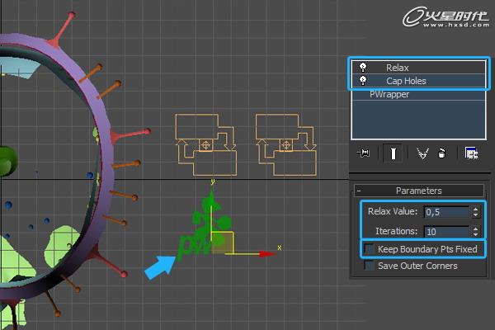Toggle the Relax modifier lightbulb
Image resolution: width=495 pixels, height=330 pixels.
(364, 68)
